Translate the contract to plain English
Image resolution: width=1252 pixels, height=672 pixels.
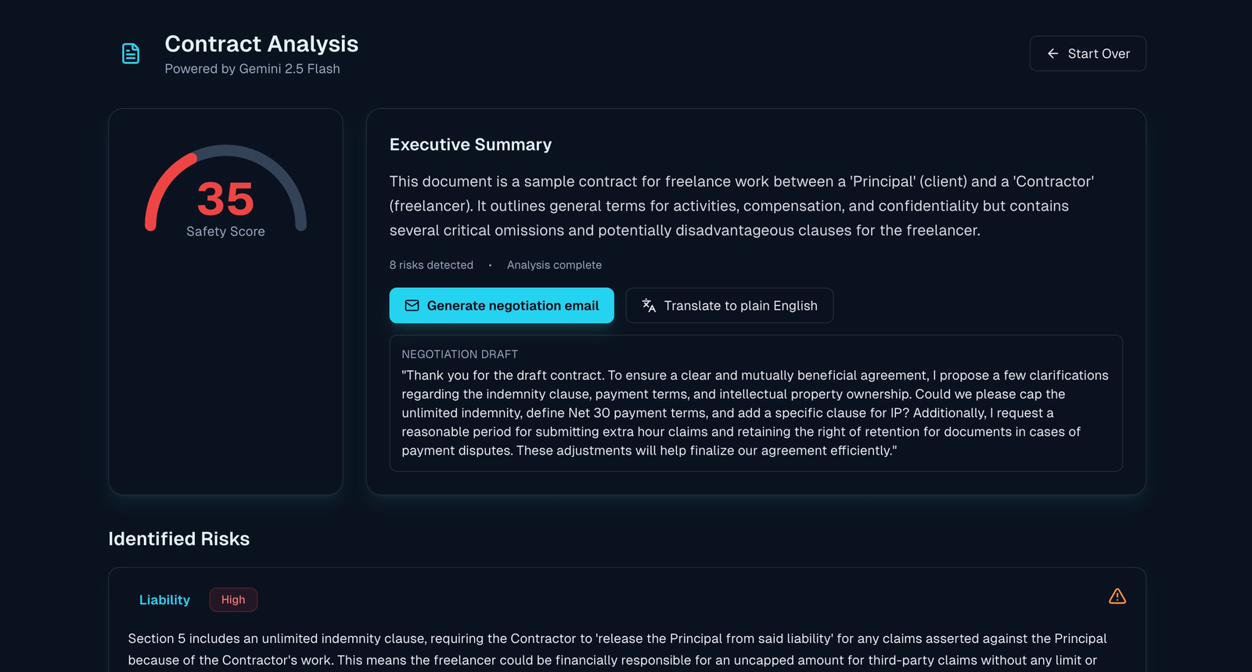tap(729, 306)
